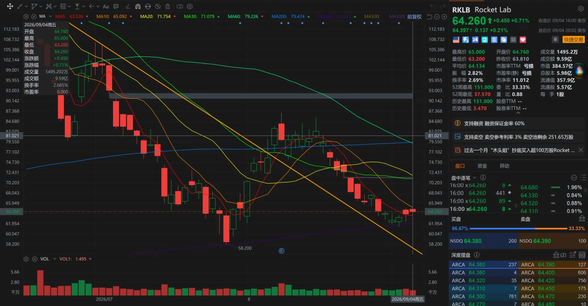Open 支持融资 margin info row

click(518, 123)
